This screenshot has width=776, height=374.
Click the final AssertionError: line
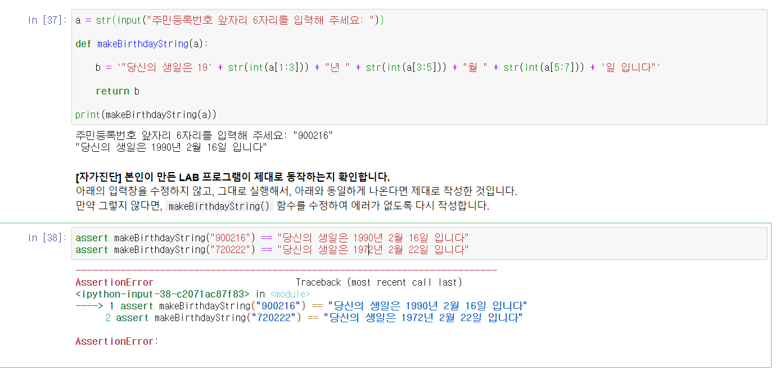click(x=117, y=341)
